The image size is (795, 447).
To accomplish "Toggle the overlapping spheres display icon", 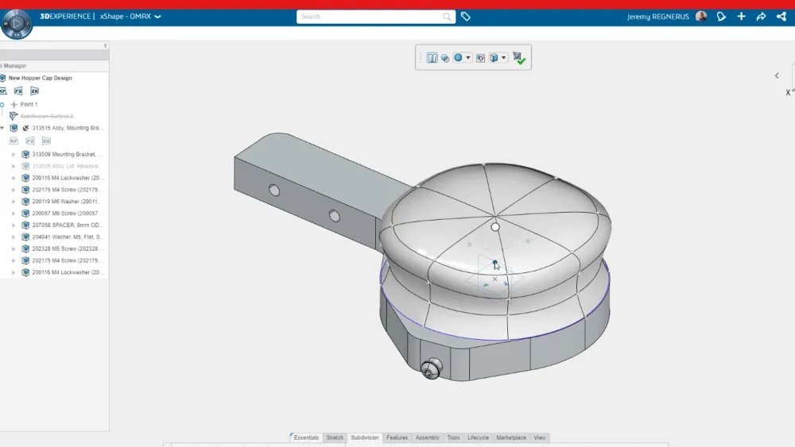I will [445, 58].
